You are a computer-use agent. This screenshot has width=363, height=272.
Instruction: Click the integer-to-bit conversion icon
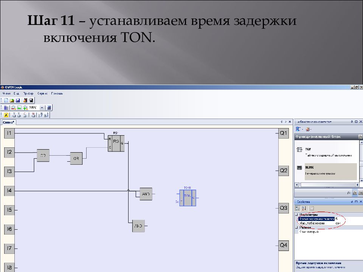tap(40, 115)
